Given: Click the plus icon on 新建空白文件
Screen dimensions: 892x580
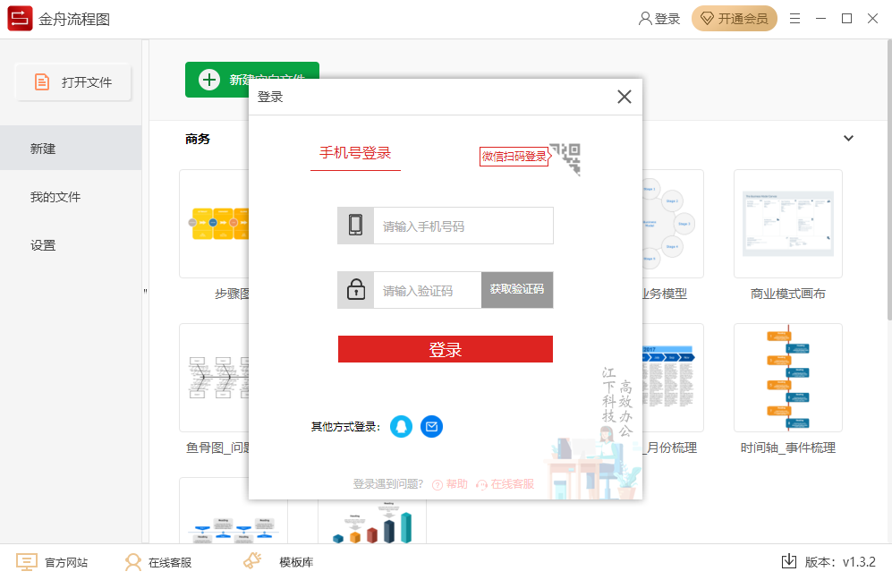Looking at the screenshot, I should pos(208,79).
